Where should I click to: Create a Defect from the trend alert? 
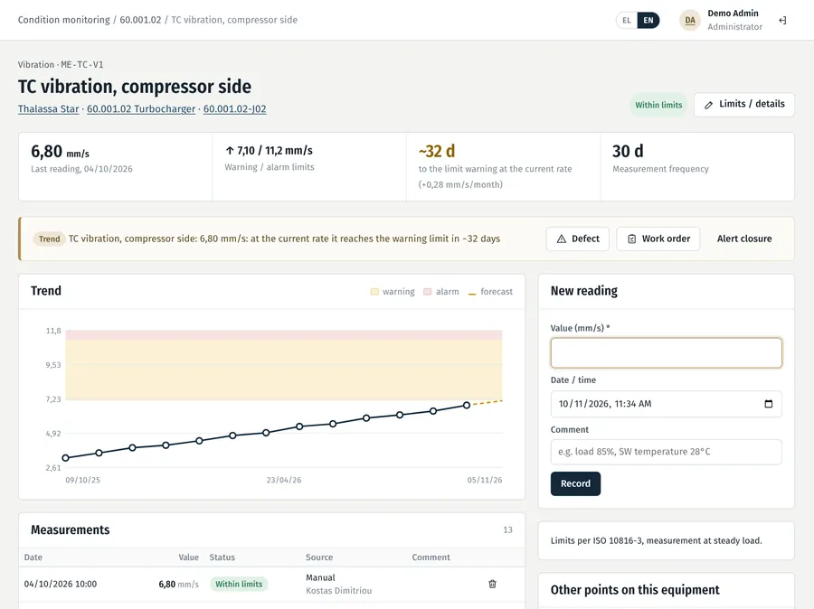point(578,239)
